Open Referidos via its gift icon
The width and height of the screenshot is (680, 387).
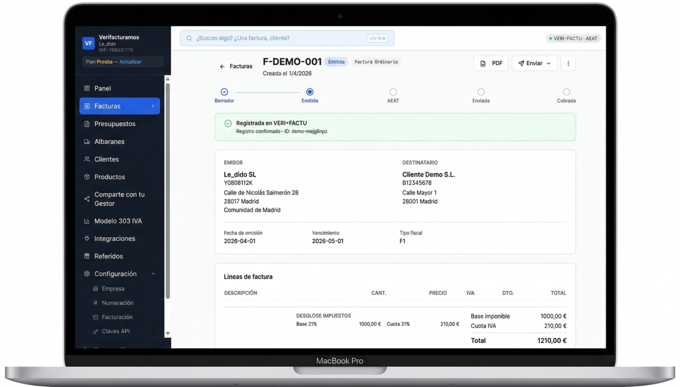[87, 256]
